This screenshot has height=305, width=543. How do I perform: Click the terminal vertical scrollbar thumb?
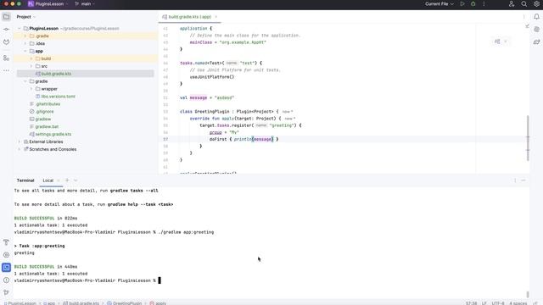click(x=528, y=294)
